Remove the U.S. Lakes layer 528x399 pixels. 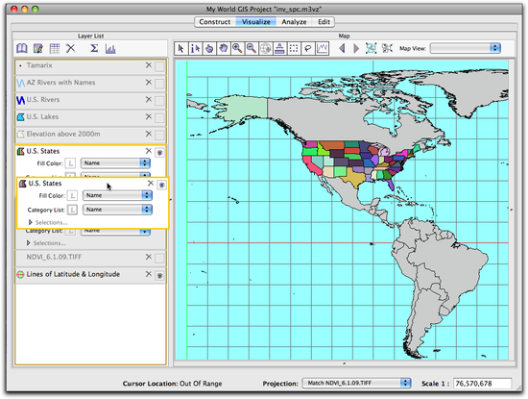coord(149,116)
